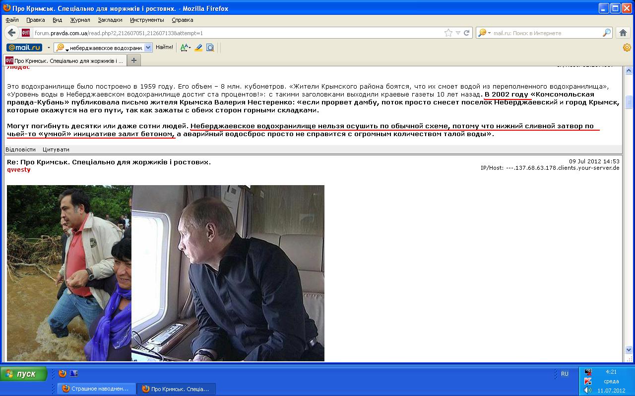The image size is (635, 396).
Task: Click the Mail.ru toolbar query text field
Action: point(106,48)
